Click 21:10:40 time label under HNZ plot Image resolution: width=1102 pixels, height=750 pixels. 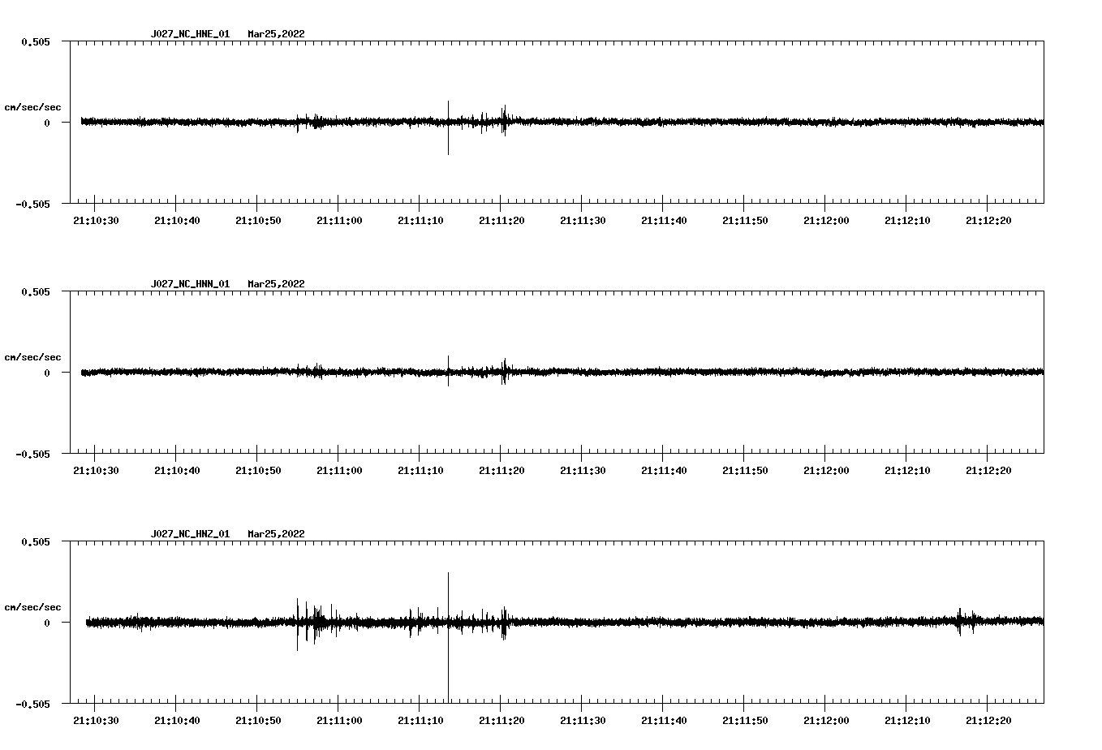(177, 721)
